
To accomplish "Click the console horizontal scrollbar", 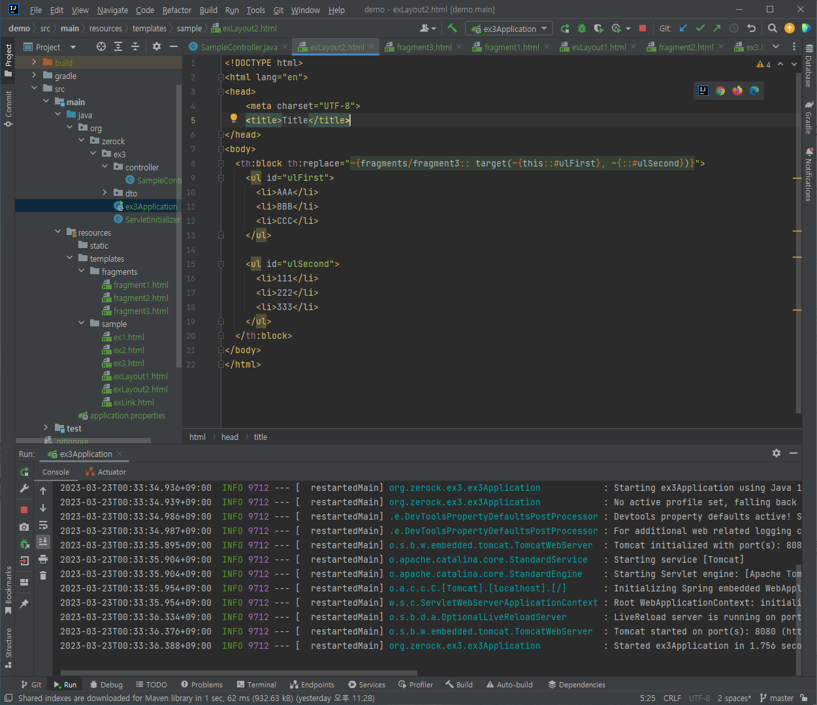I will [239, 672].
